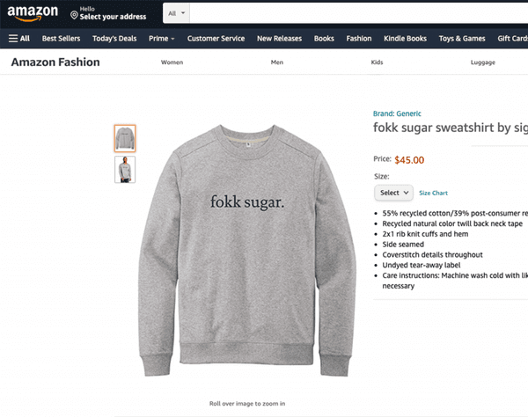Screen dimensions: 528x417
Task: Open Toys & Games category
Action: (x=462, y=39)
